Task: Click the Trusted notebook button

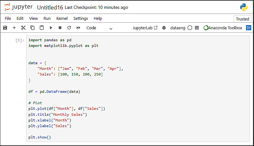Action: click(242, 19)
